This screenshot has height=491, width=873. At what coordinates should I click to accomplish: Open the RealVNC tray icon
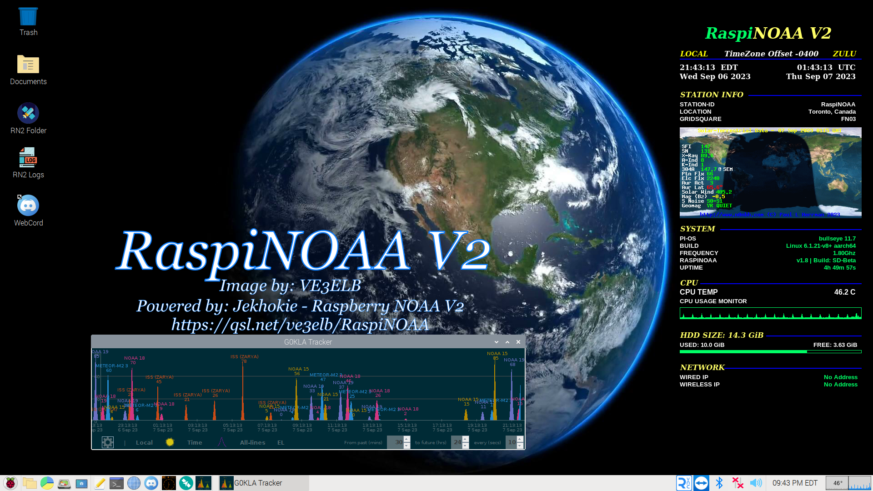(x=683, y=483)
